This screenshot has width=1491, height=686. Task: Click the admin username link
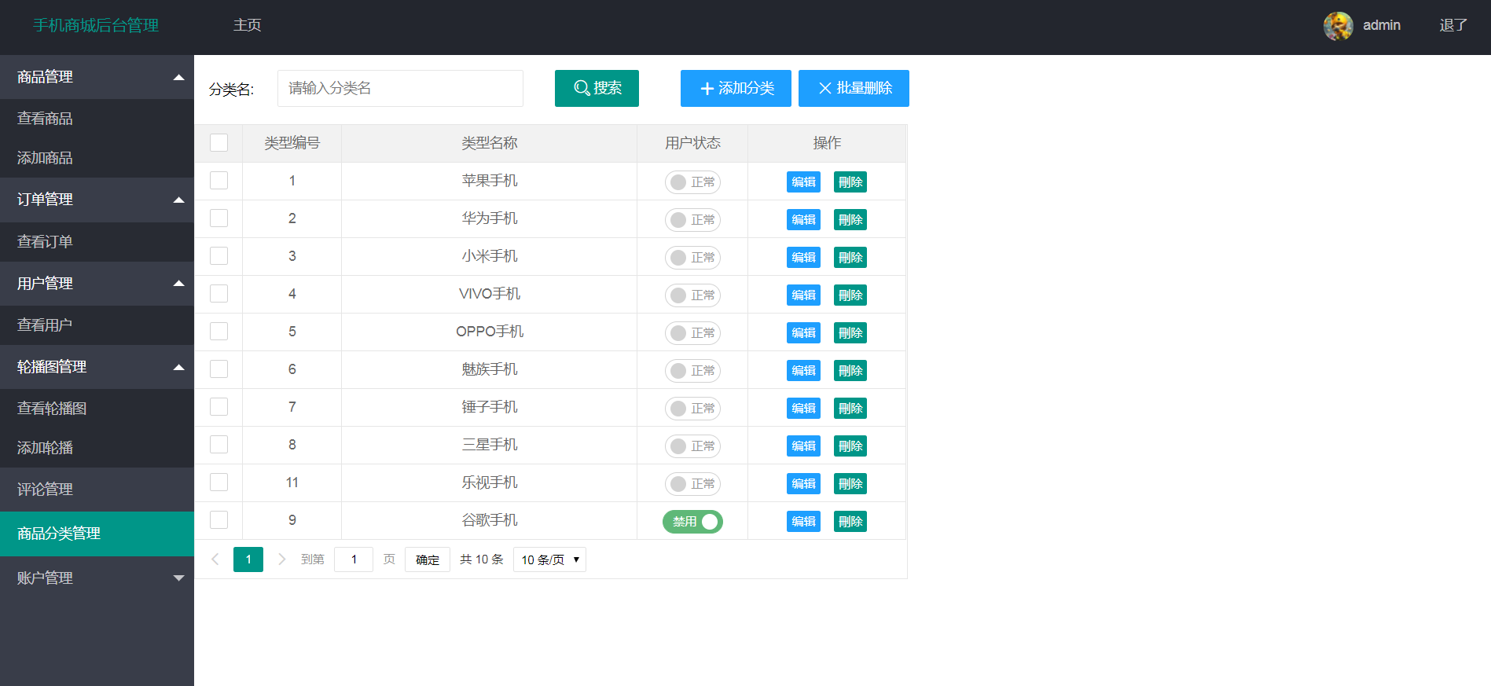pyautogui.click(x=1381, y=25)
